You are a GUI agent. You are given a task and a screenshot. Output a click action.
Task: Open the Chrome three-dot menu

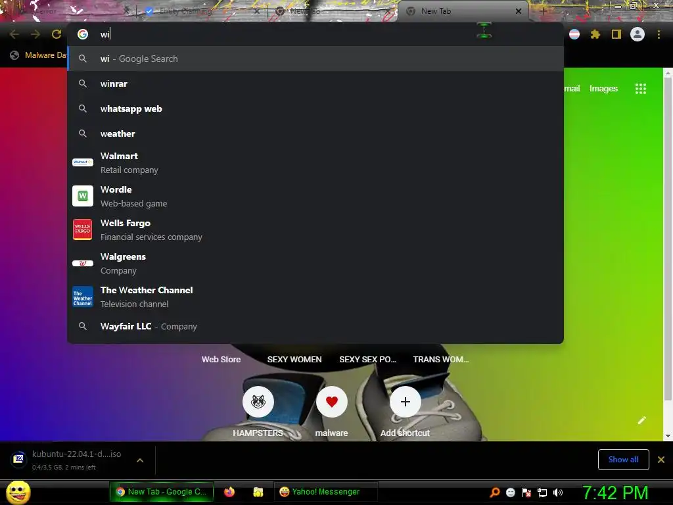pyautogui.click(x=659, y=34)
